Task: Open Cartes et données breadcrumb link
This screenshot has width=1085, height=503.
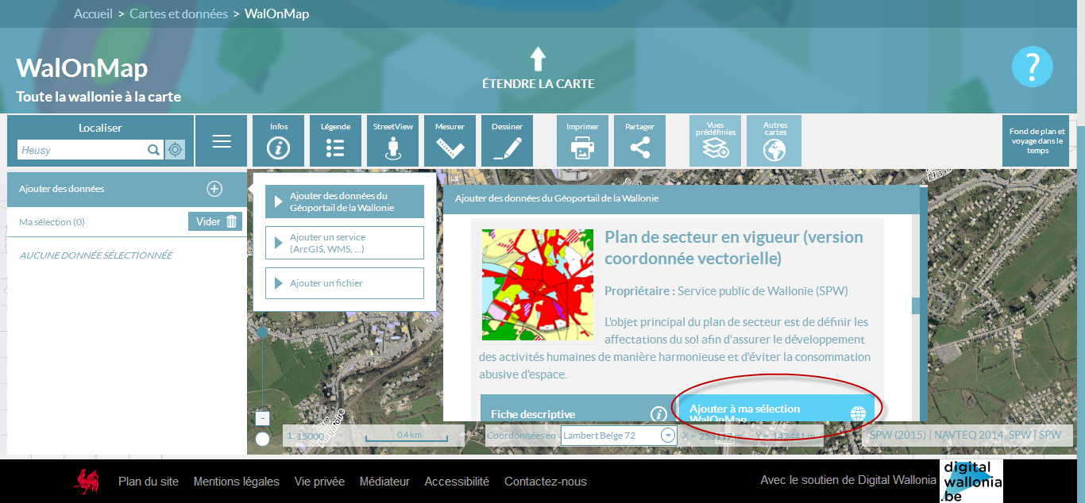Action: click(x=179, y=14)
